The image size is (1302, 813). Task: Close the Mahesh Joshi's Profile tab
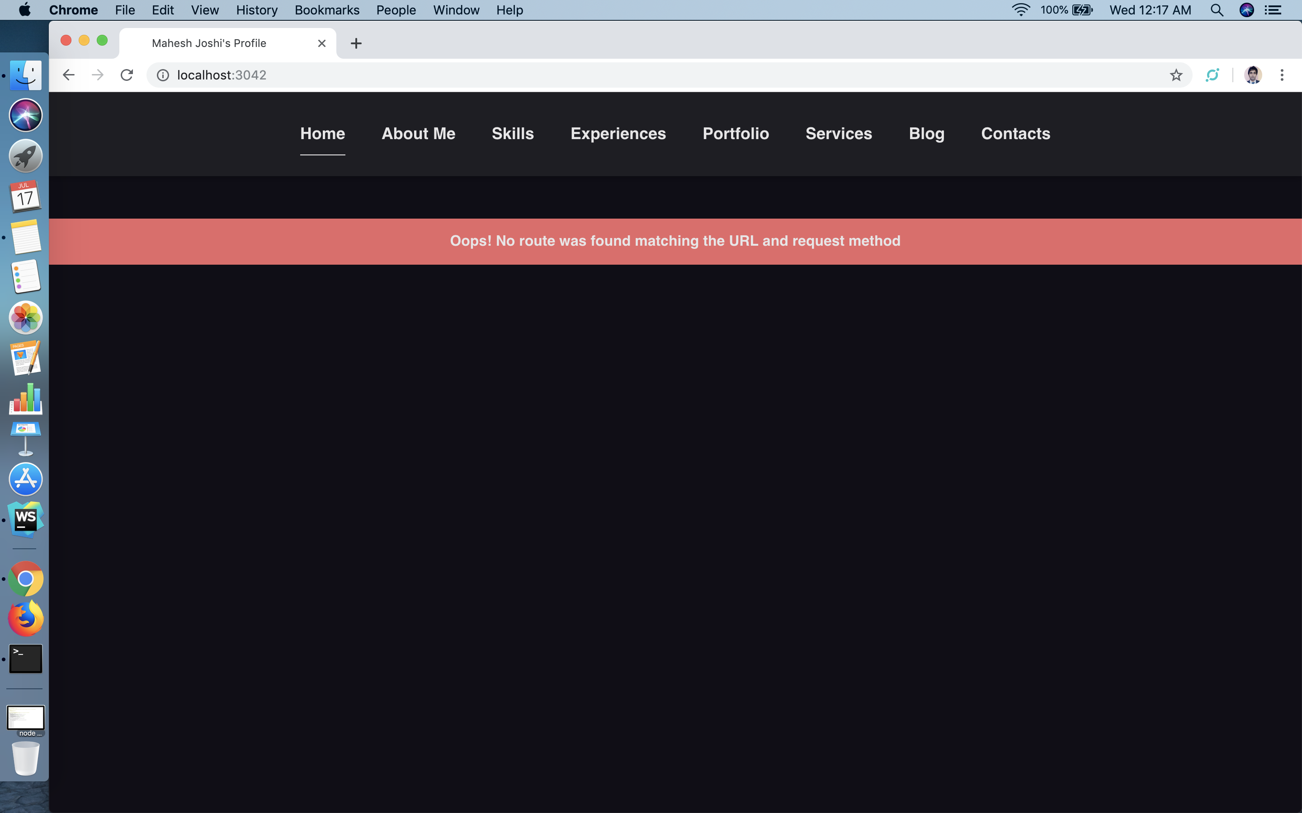point(322,43)
